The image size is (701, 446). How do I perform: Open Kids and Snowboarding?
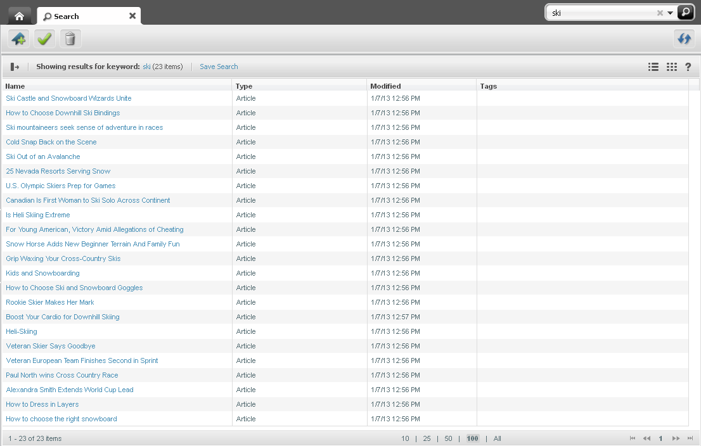point(43,273)
